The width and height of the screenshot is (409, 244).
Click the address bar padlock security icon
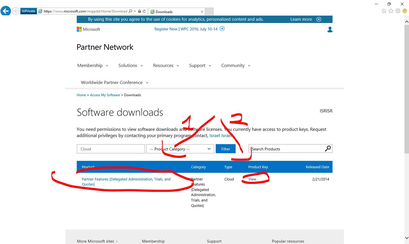140,11
